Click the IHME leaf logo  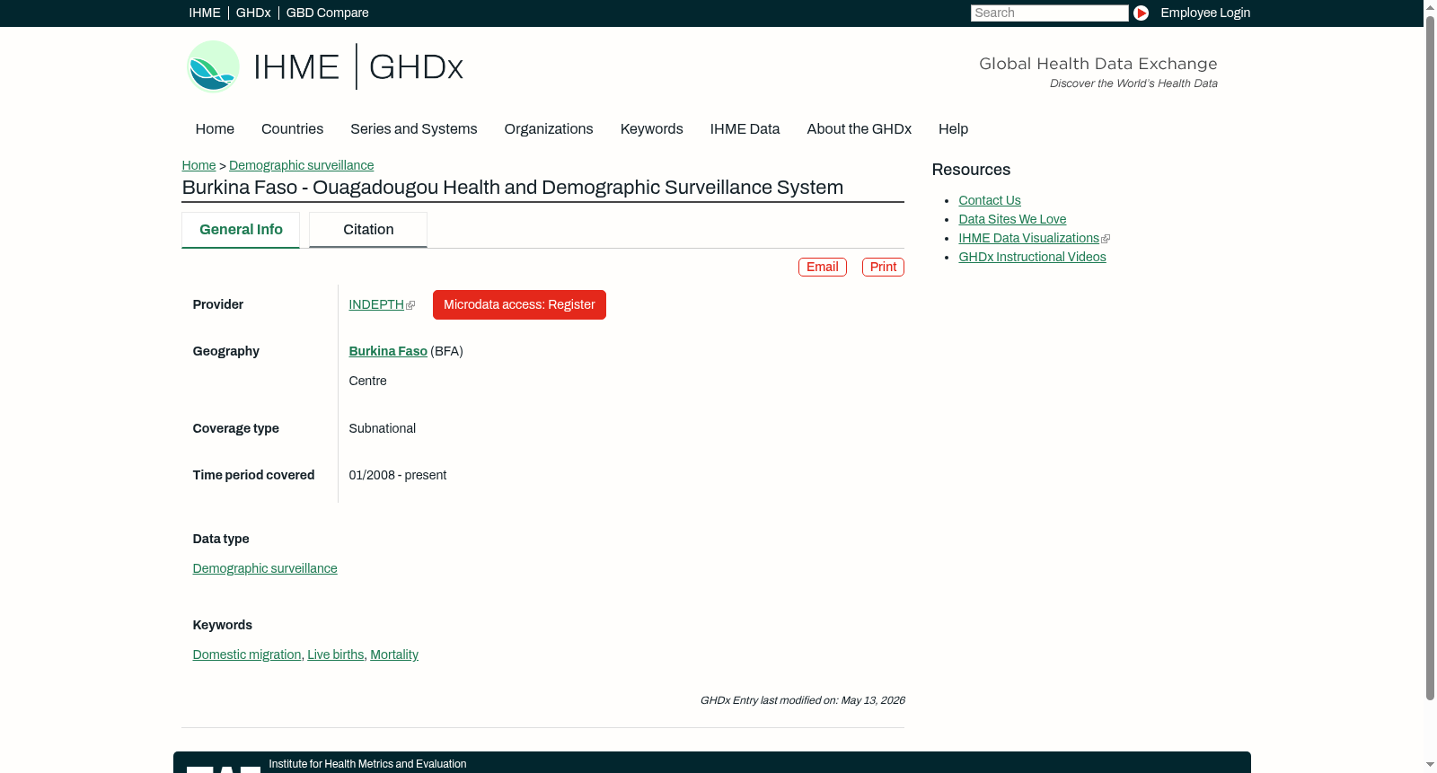click(x=213, y=66)
